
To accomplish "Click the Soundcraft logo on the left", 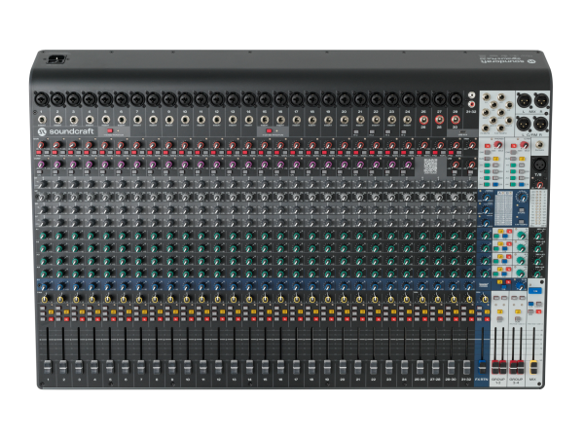I will (x=65, y=131).
